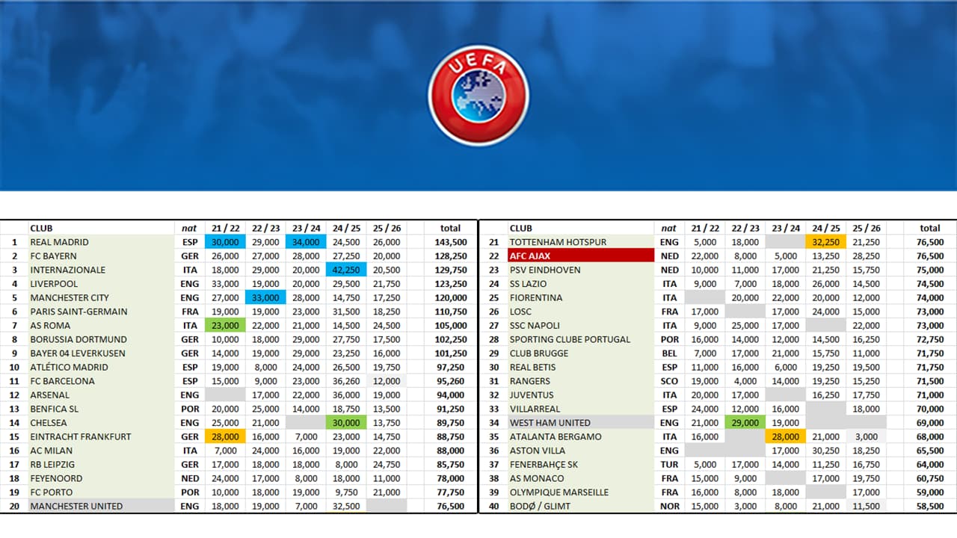This screenshot has height=538, width=957.
Task: Click the UEFA logo badge
Action: pyautogui.click(x=478, y=95)
